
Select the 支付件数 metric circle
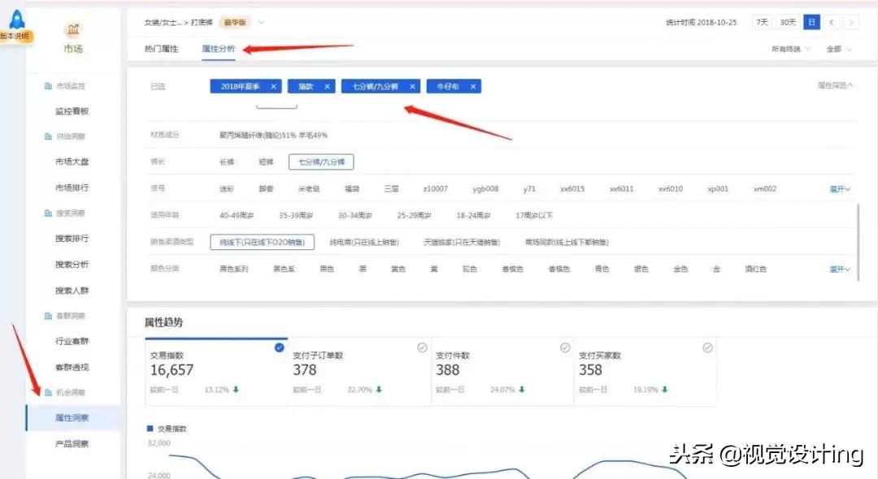[x=565, y=347]
